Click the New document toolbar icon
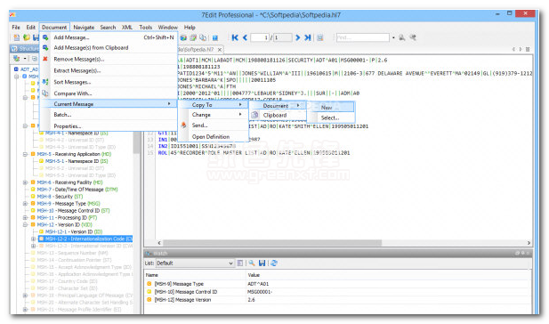 (16, 37)
